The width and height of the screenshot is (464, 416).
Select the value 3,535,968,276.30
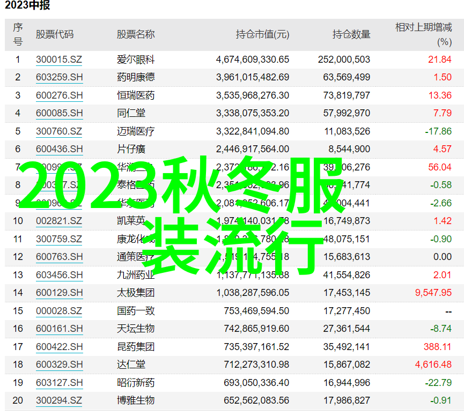[x=253, y=95]
